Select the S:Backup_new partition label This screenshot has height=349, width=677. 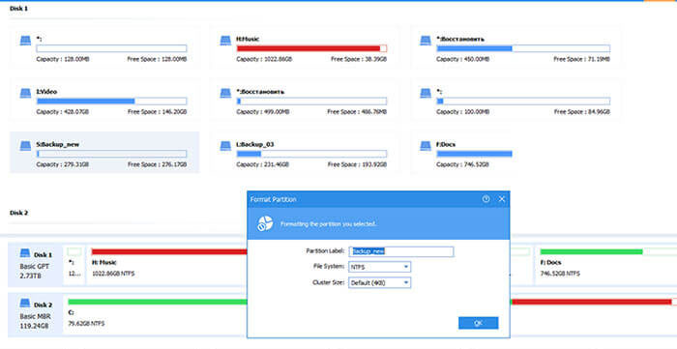pyautogui.click(x=58, y=144)
